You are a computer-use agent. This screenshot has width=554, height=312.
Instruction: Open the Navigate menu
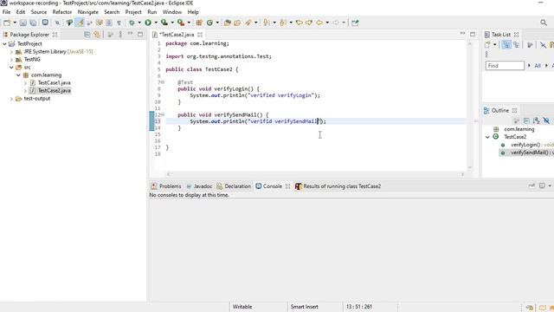point(88,12)
